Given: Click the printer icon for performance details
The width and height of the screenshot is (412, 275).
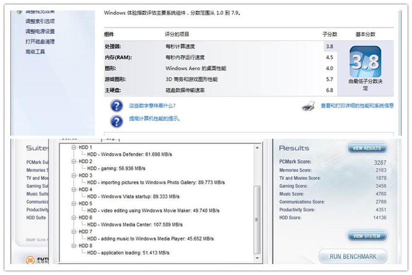Looking at the screenshot, I should 309,106.
